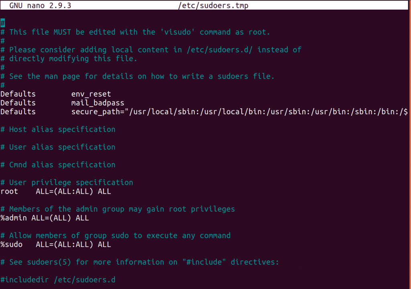Click the 'sudoers(5)' reference in comment
The height and width of the screenshot is (289, 411).
click(x=49, y=262)
